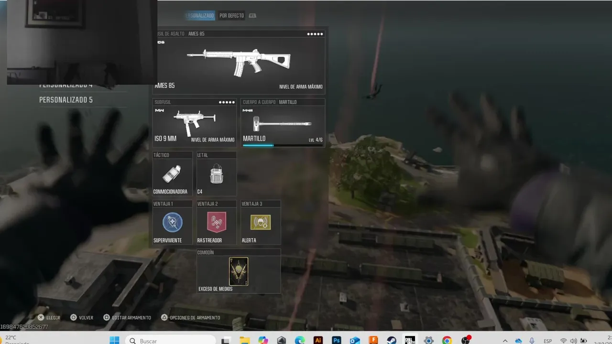Switch to the Personalizado tab
The width and height of the screenshot is (612, 344).
200,16
